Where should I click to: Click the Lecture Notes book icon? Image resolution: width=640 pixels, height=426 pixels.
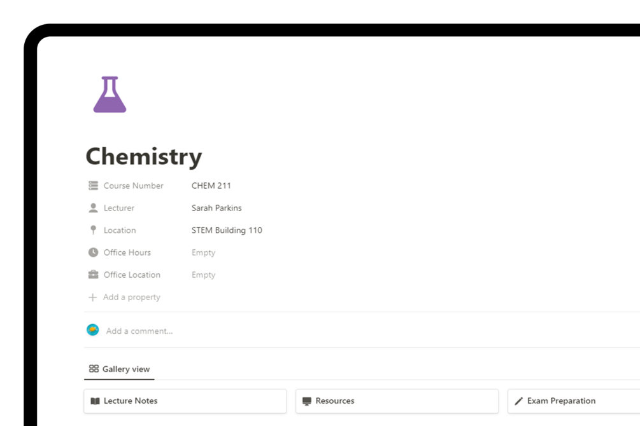[x=95, y=401]
